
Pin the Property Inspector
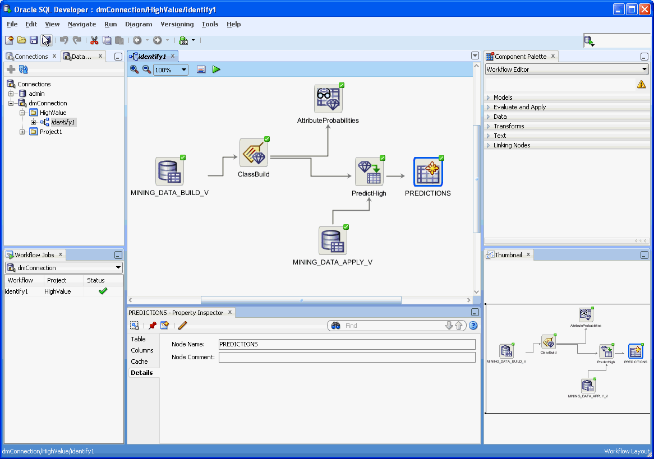[152, 325]
